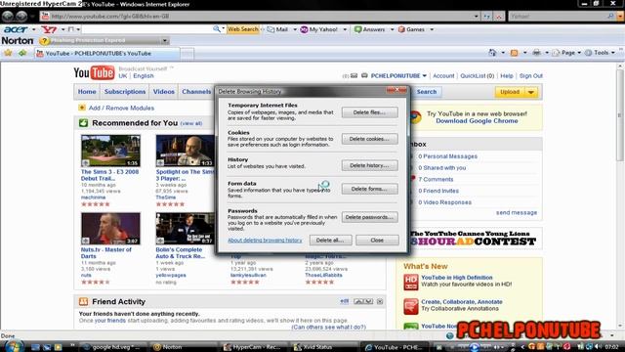625x352 pixels.
Task: Click the Norton phishing protection question icon
Action: click(x=44, y=41)
